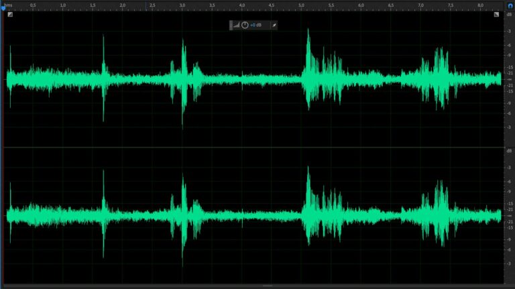Click the dB label atop lower channel scale

(509, 150)
